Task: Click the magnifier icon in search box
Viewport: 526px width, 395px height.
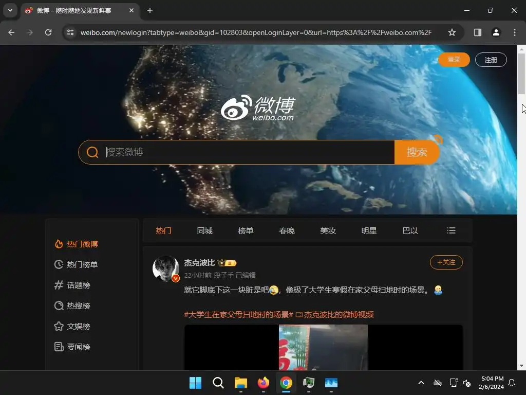Action: pos(92,152)
